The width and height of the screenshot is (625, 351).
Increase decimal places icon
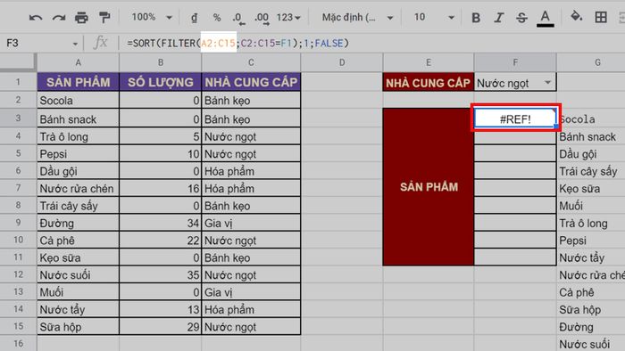tap(262, 18)
